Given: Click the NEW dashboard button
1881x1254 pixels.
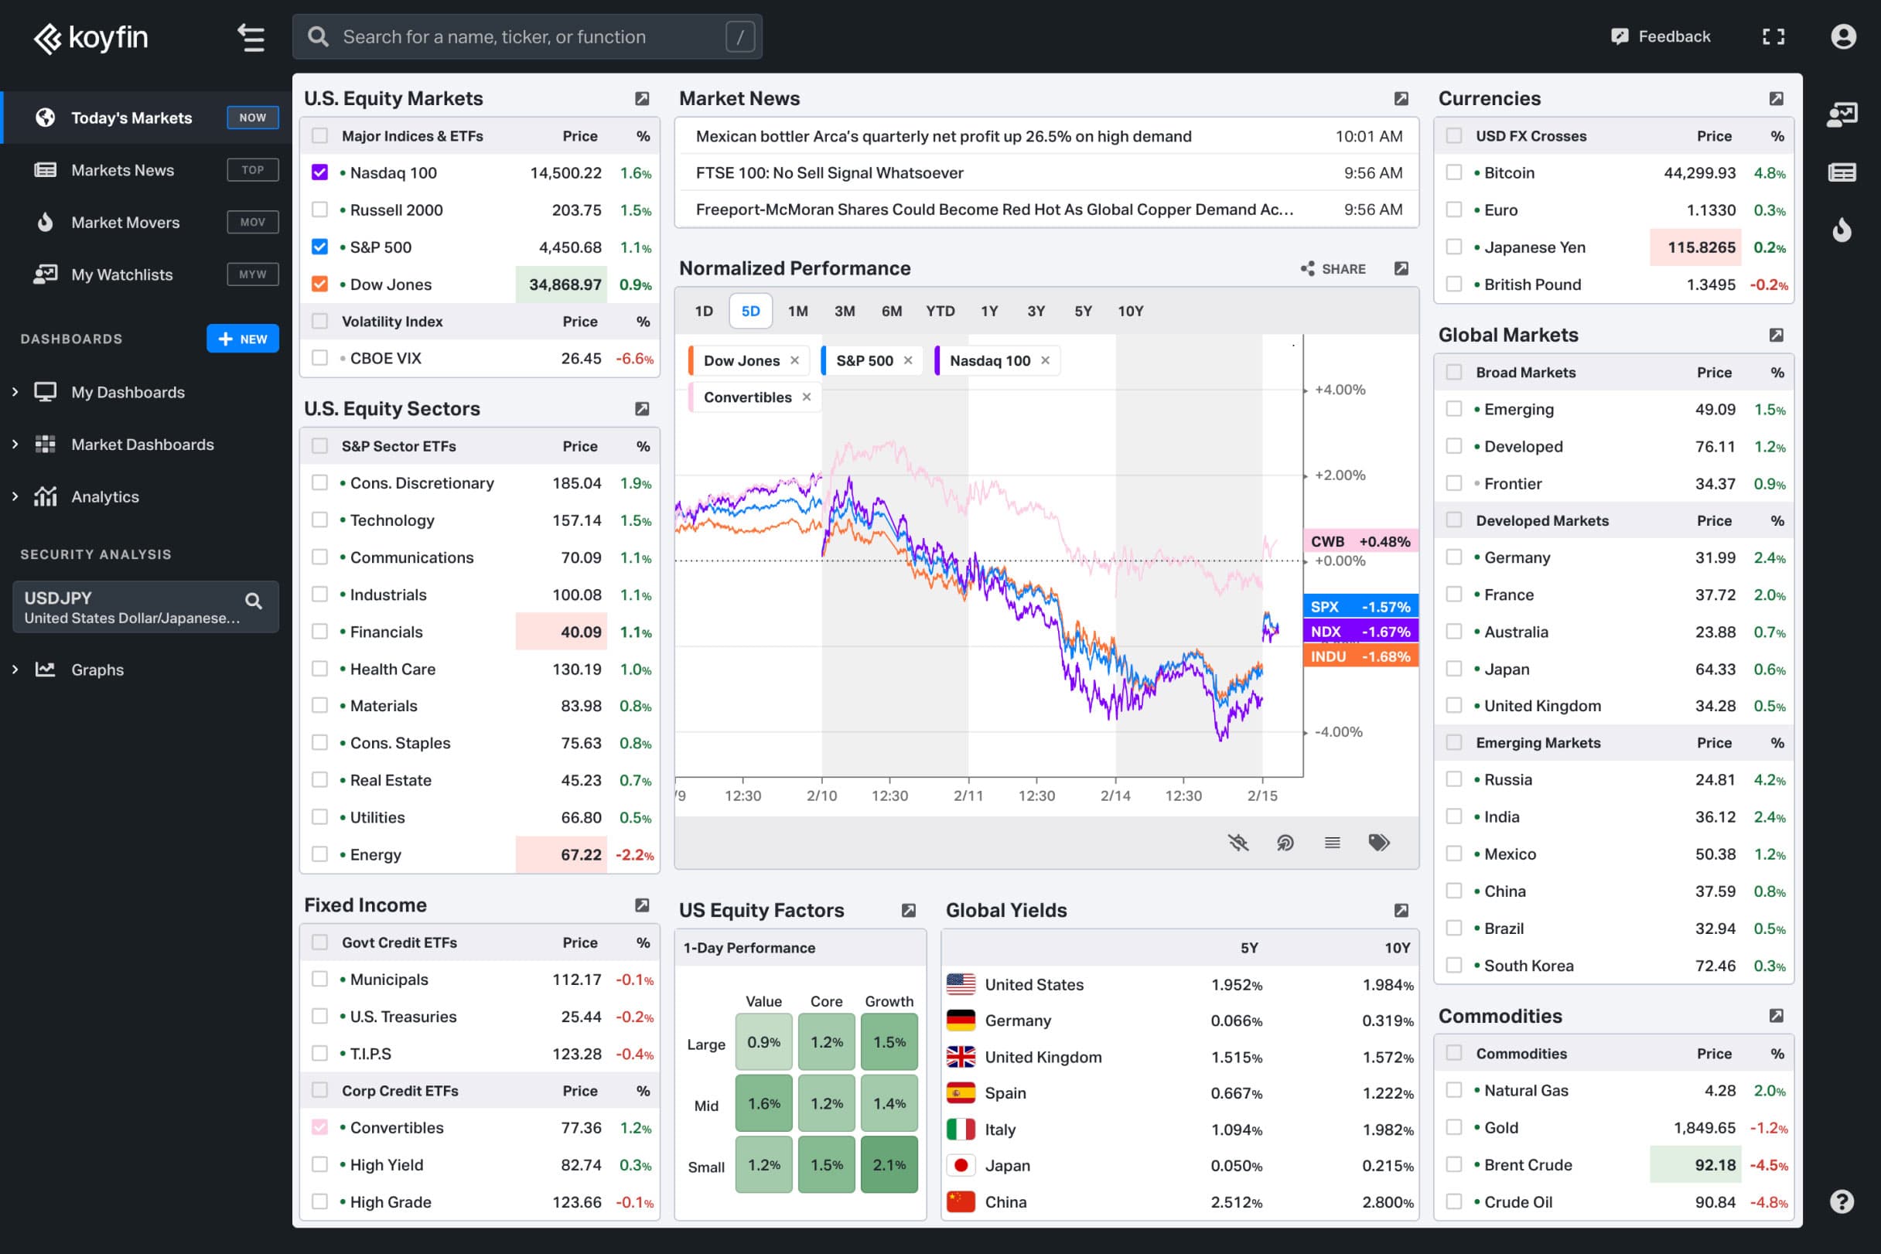Looking at the screenshot, I should [x=242, y=339].
